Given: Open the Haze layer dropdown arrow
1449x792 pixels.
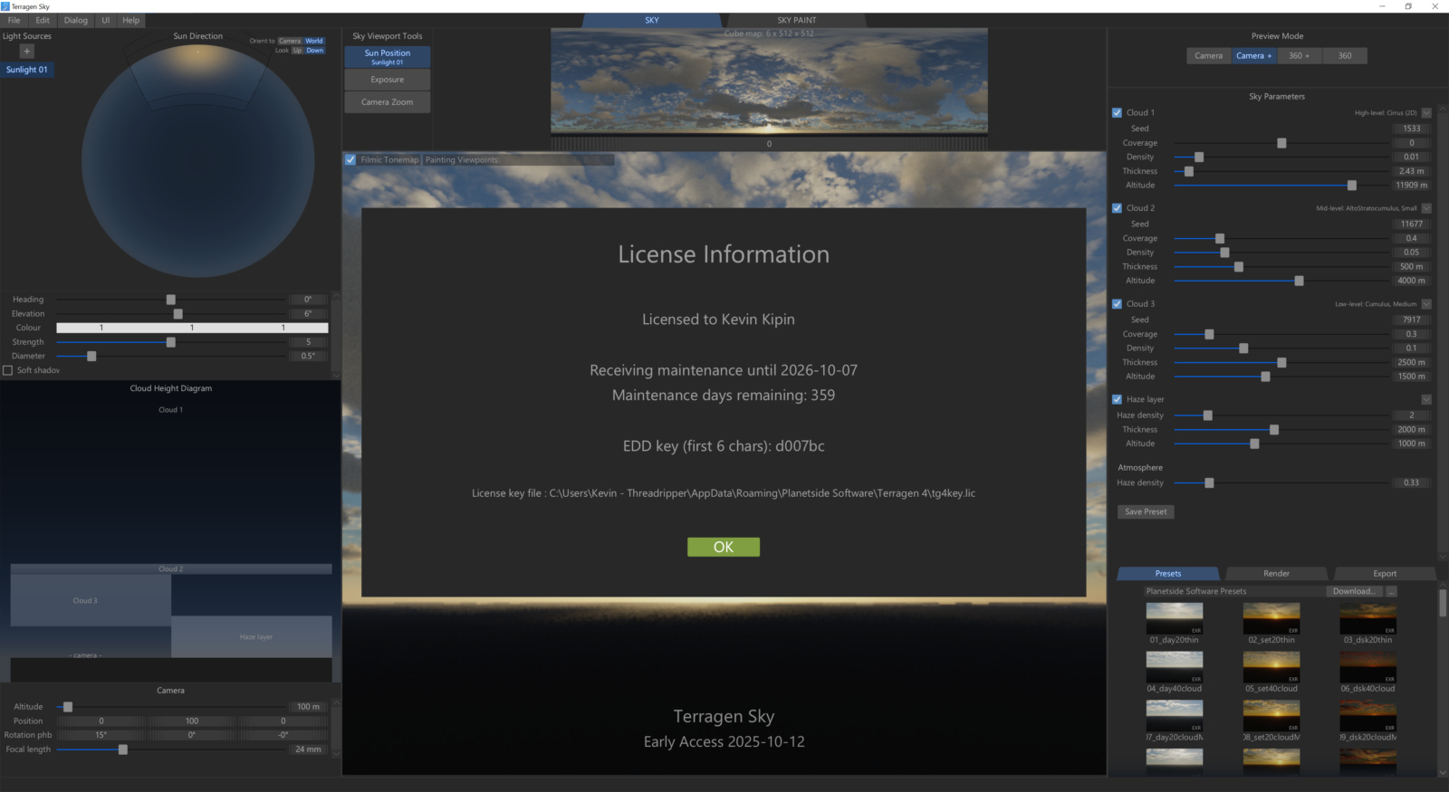Looking at the screenshot, I should coord(1426,399).
